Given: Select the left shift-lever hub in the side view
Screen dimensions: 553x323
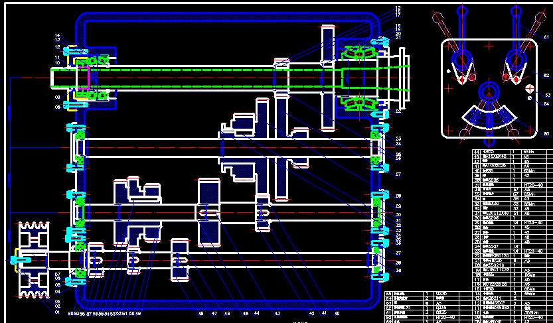Looking at the screenshot, I should tap(461, 60).
